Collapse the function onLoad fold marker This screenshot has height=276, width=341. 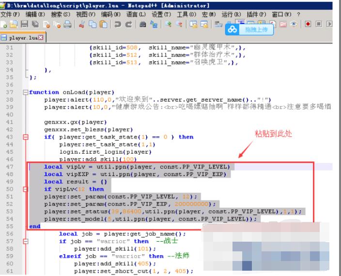coord(25,92)
